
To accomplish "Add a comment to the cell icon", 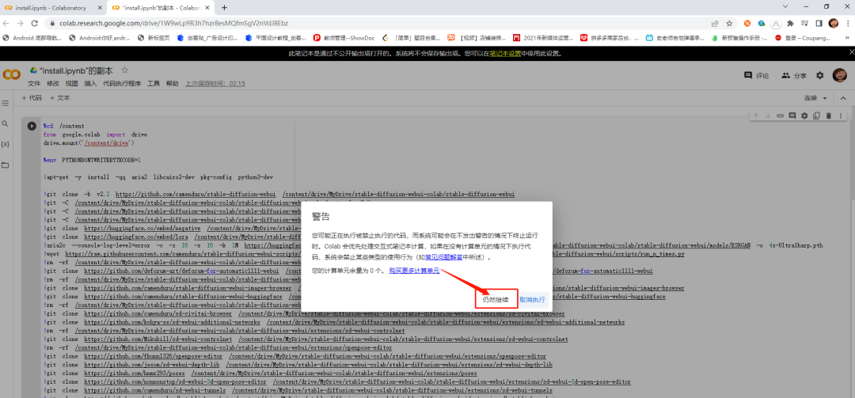I will coord(792,116).
